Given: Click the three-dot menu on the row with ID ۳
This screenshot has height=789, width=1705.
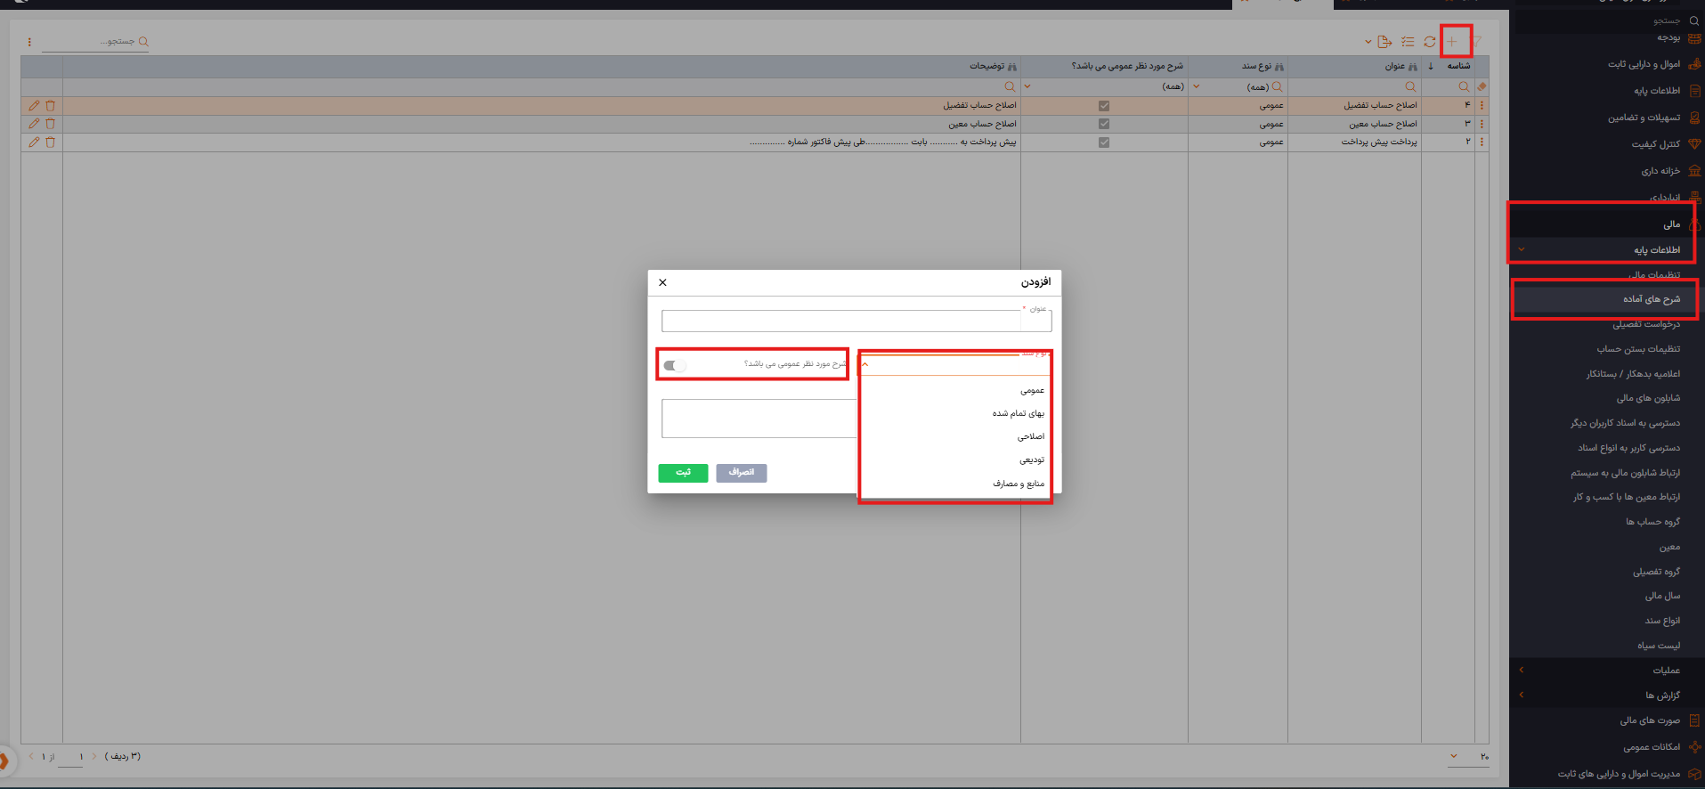Looking at the screenshot, I should (x=1482, y=124).
